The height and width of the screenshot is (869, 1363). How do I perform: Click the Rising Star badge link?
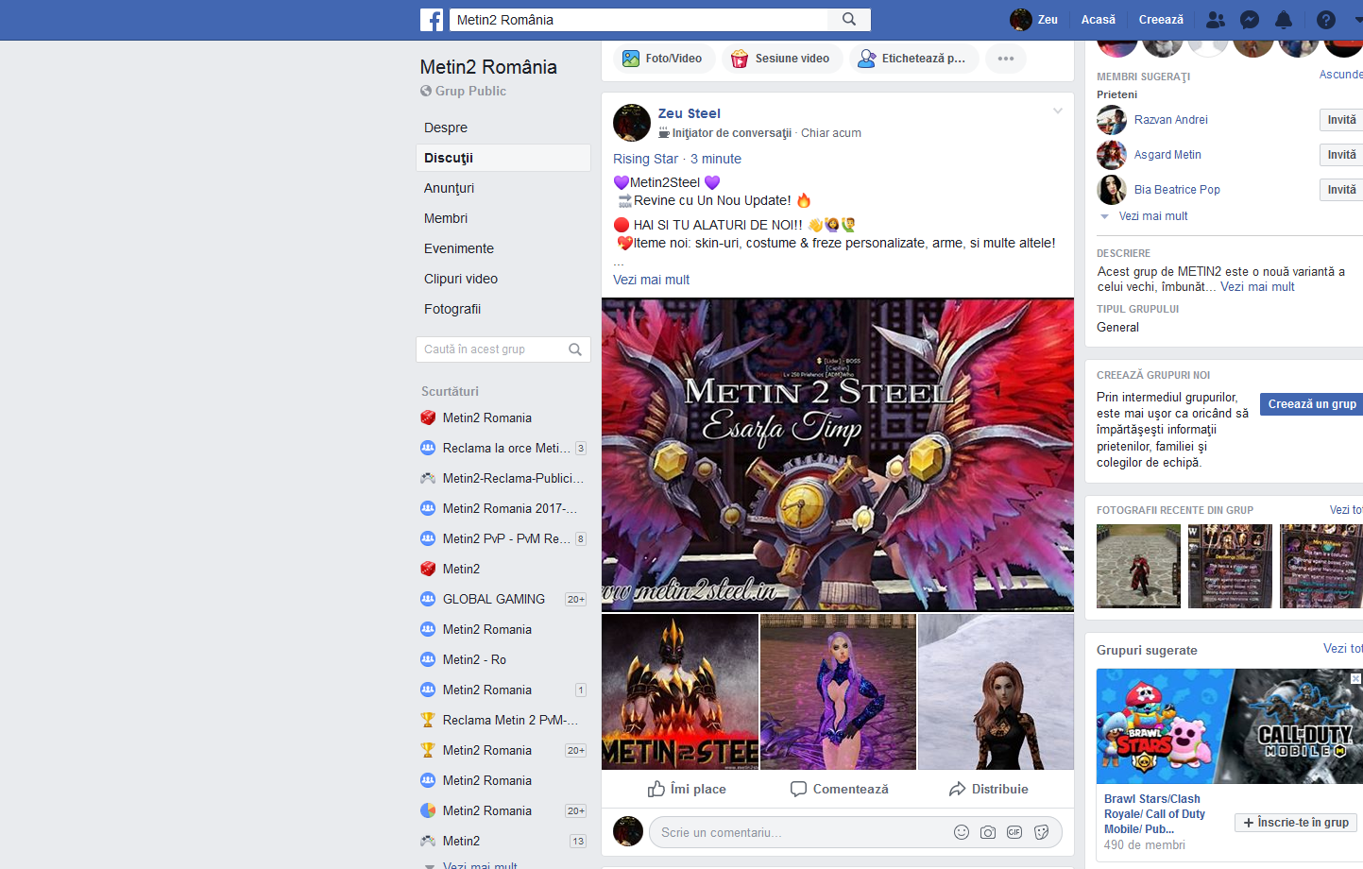tap(645, 159)
